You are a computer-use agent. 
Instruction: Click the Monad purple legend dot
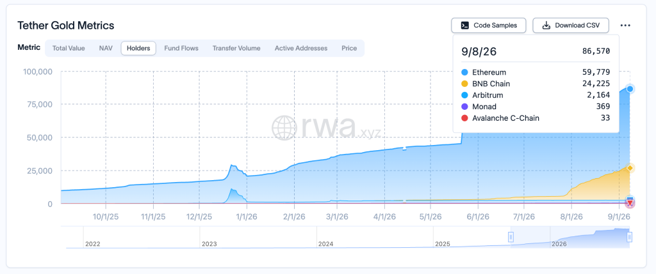pos(464,107)
